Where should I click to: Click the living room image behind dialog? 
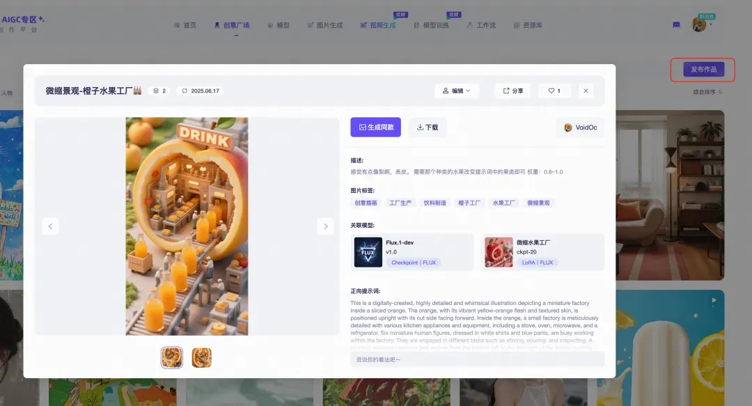670,195
